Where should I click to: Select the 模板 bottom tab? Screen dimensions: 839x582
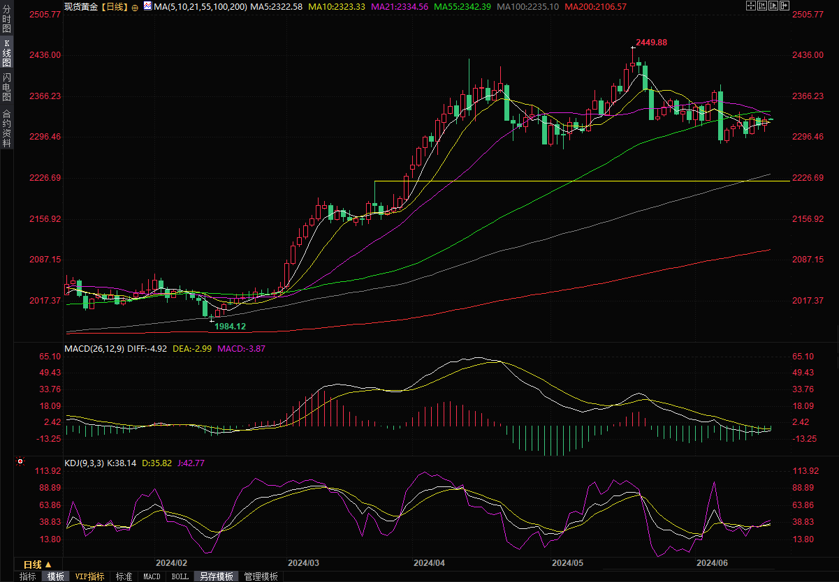55,576
